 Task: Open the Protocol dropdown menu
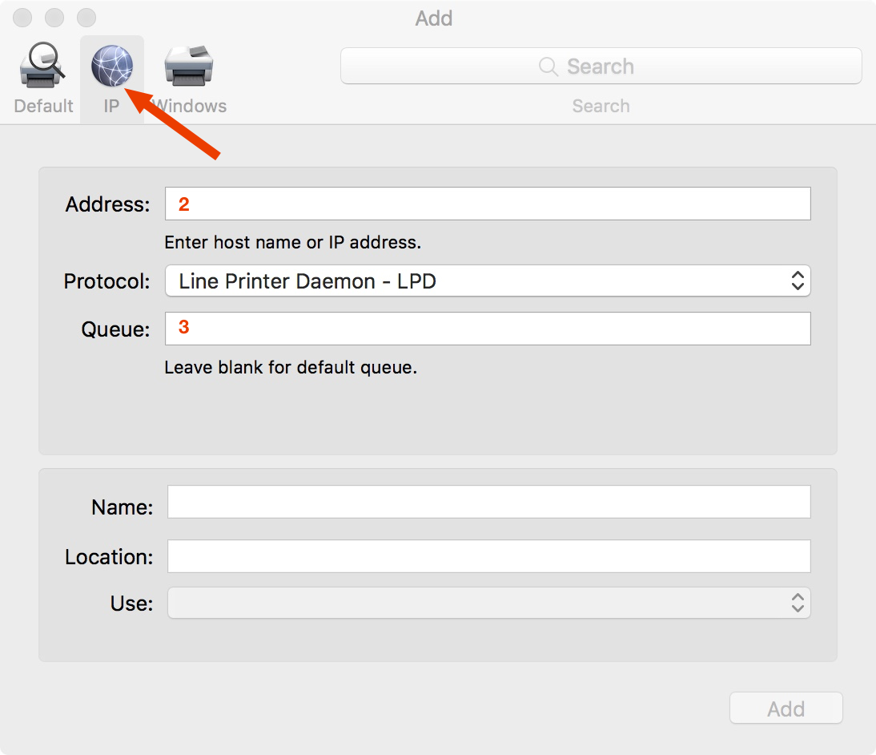click(x=488, y=281)
